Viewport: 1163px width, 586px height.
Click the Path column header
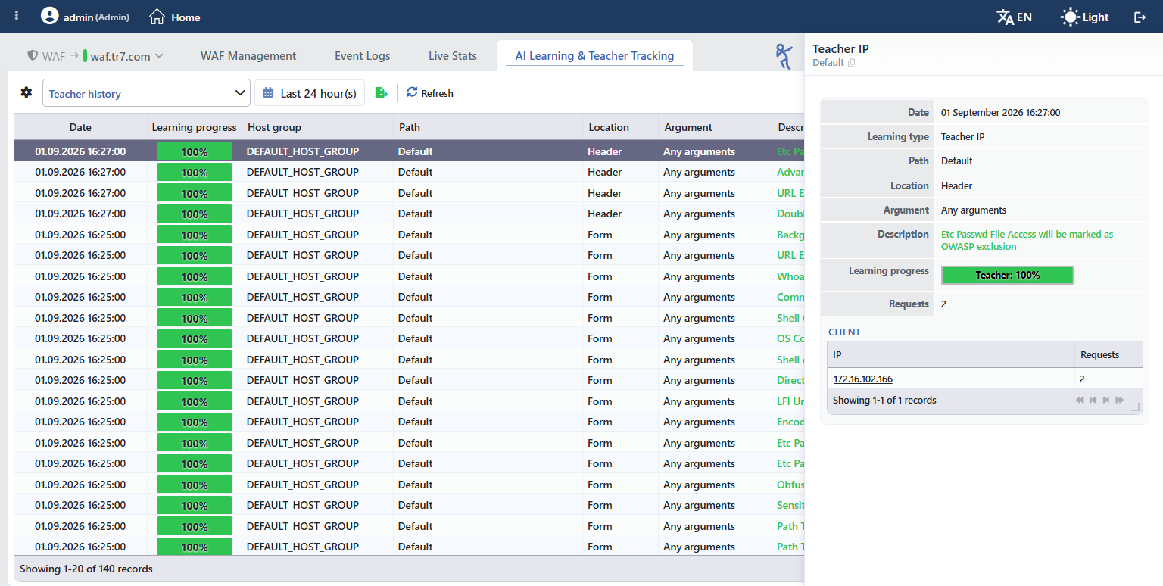488,127
